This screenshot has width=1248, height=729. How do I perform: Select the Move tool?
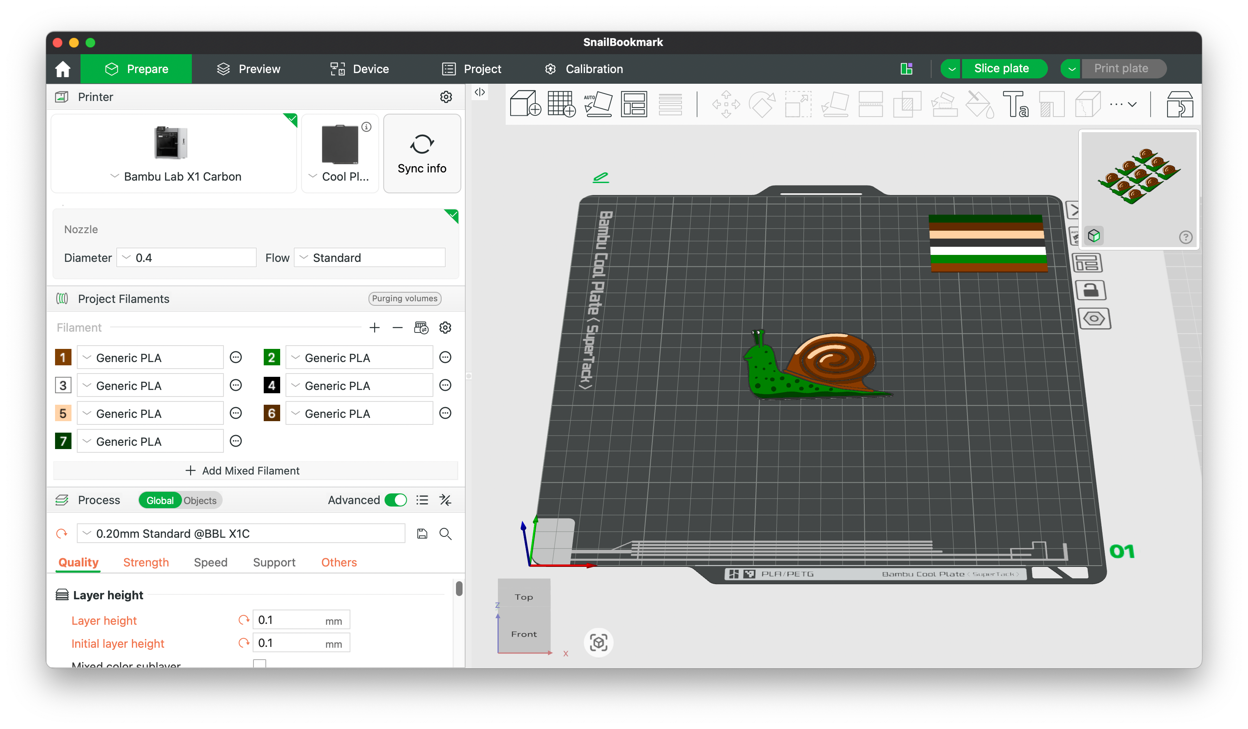tap(725, 104)
